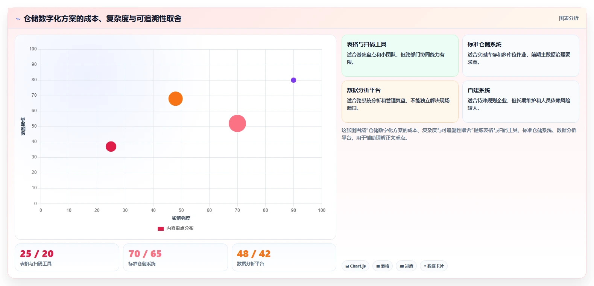The width and height of the screenshot is (594, 286).
Task: Open the 标准仓储系统 description card
Action: 521,56
